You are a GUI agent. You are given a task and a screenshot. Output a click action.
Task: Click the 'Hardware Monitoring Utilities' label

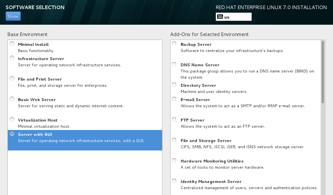(212, 161)
